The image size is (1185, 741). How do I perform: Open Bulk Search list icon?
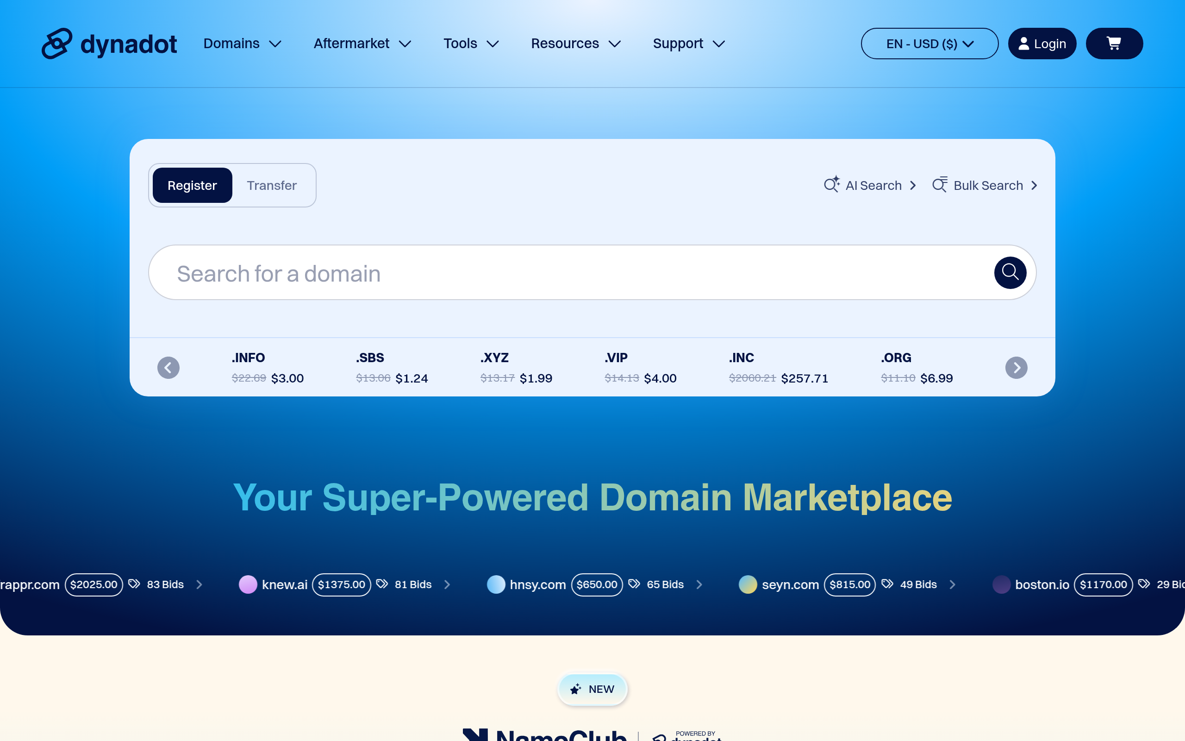940,185
